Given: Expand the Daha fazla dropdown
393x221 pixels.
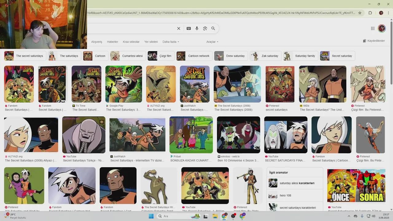Looking at the screenshot, I should pos(170,42).
